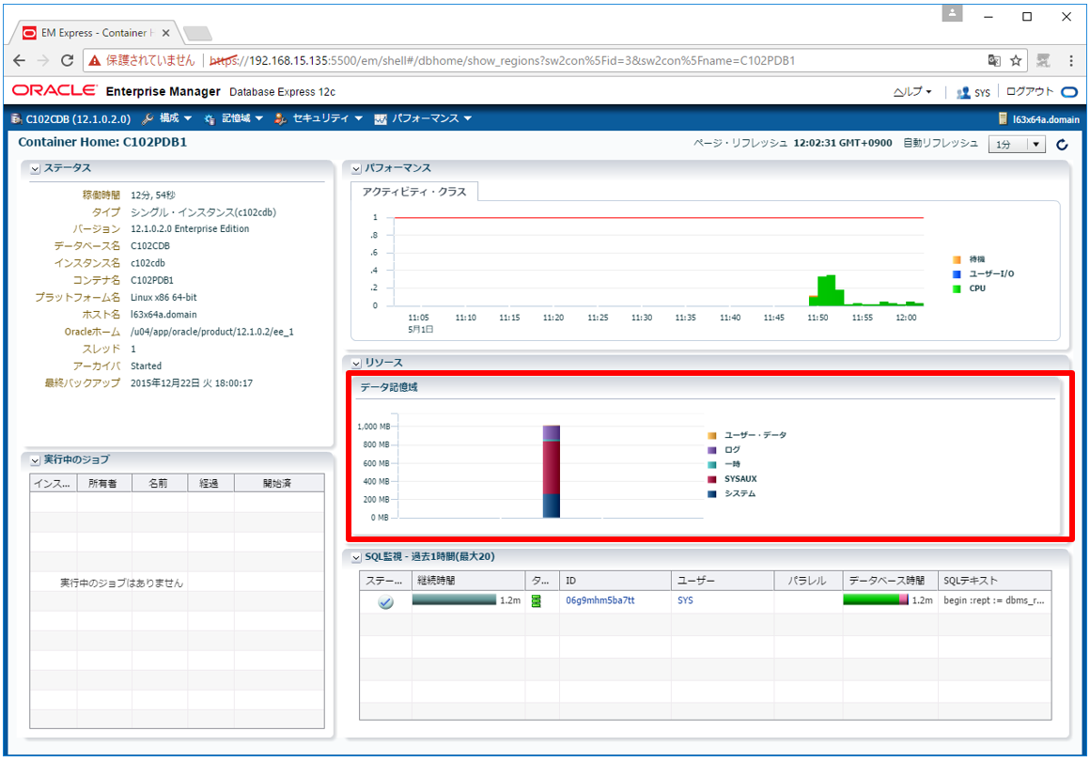This screenshot has height=762, width=1090.
Task: Open the translate page icon in address bar
Action: [994, 60]
